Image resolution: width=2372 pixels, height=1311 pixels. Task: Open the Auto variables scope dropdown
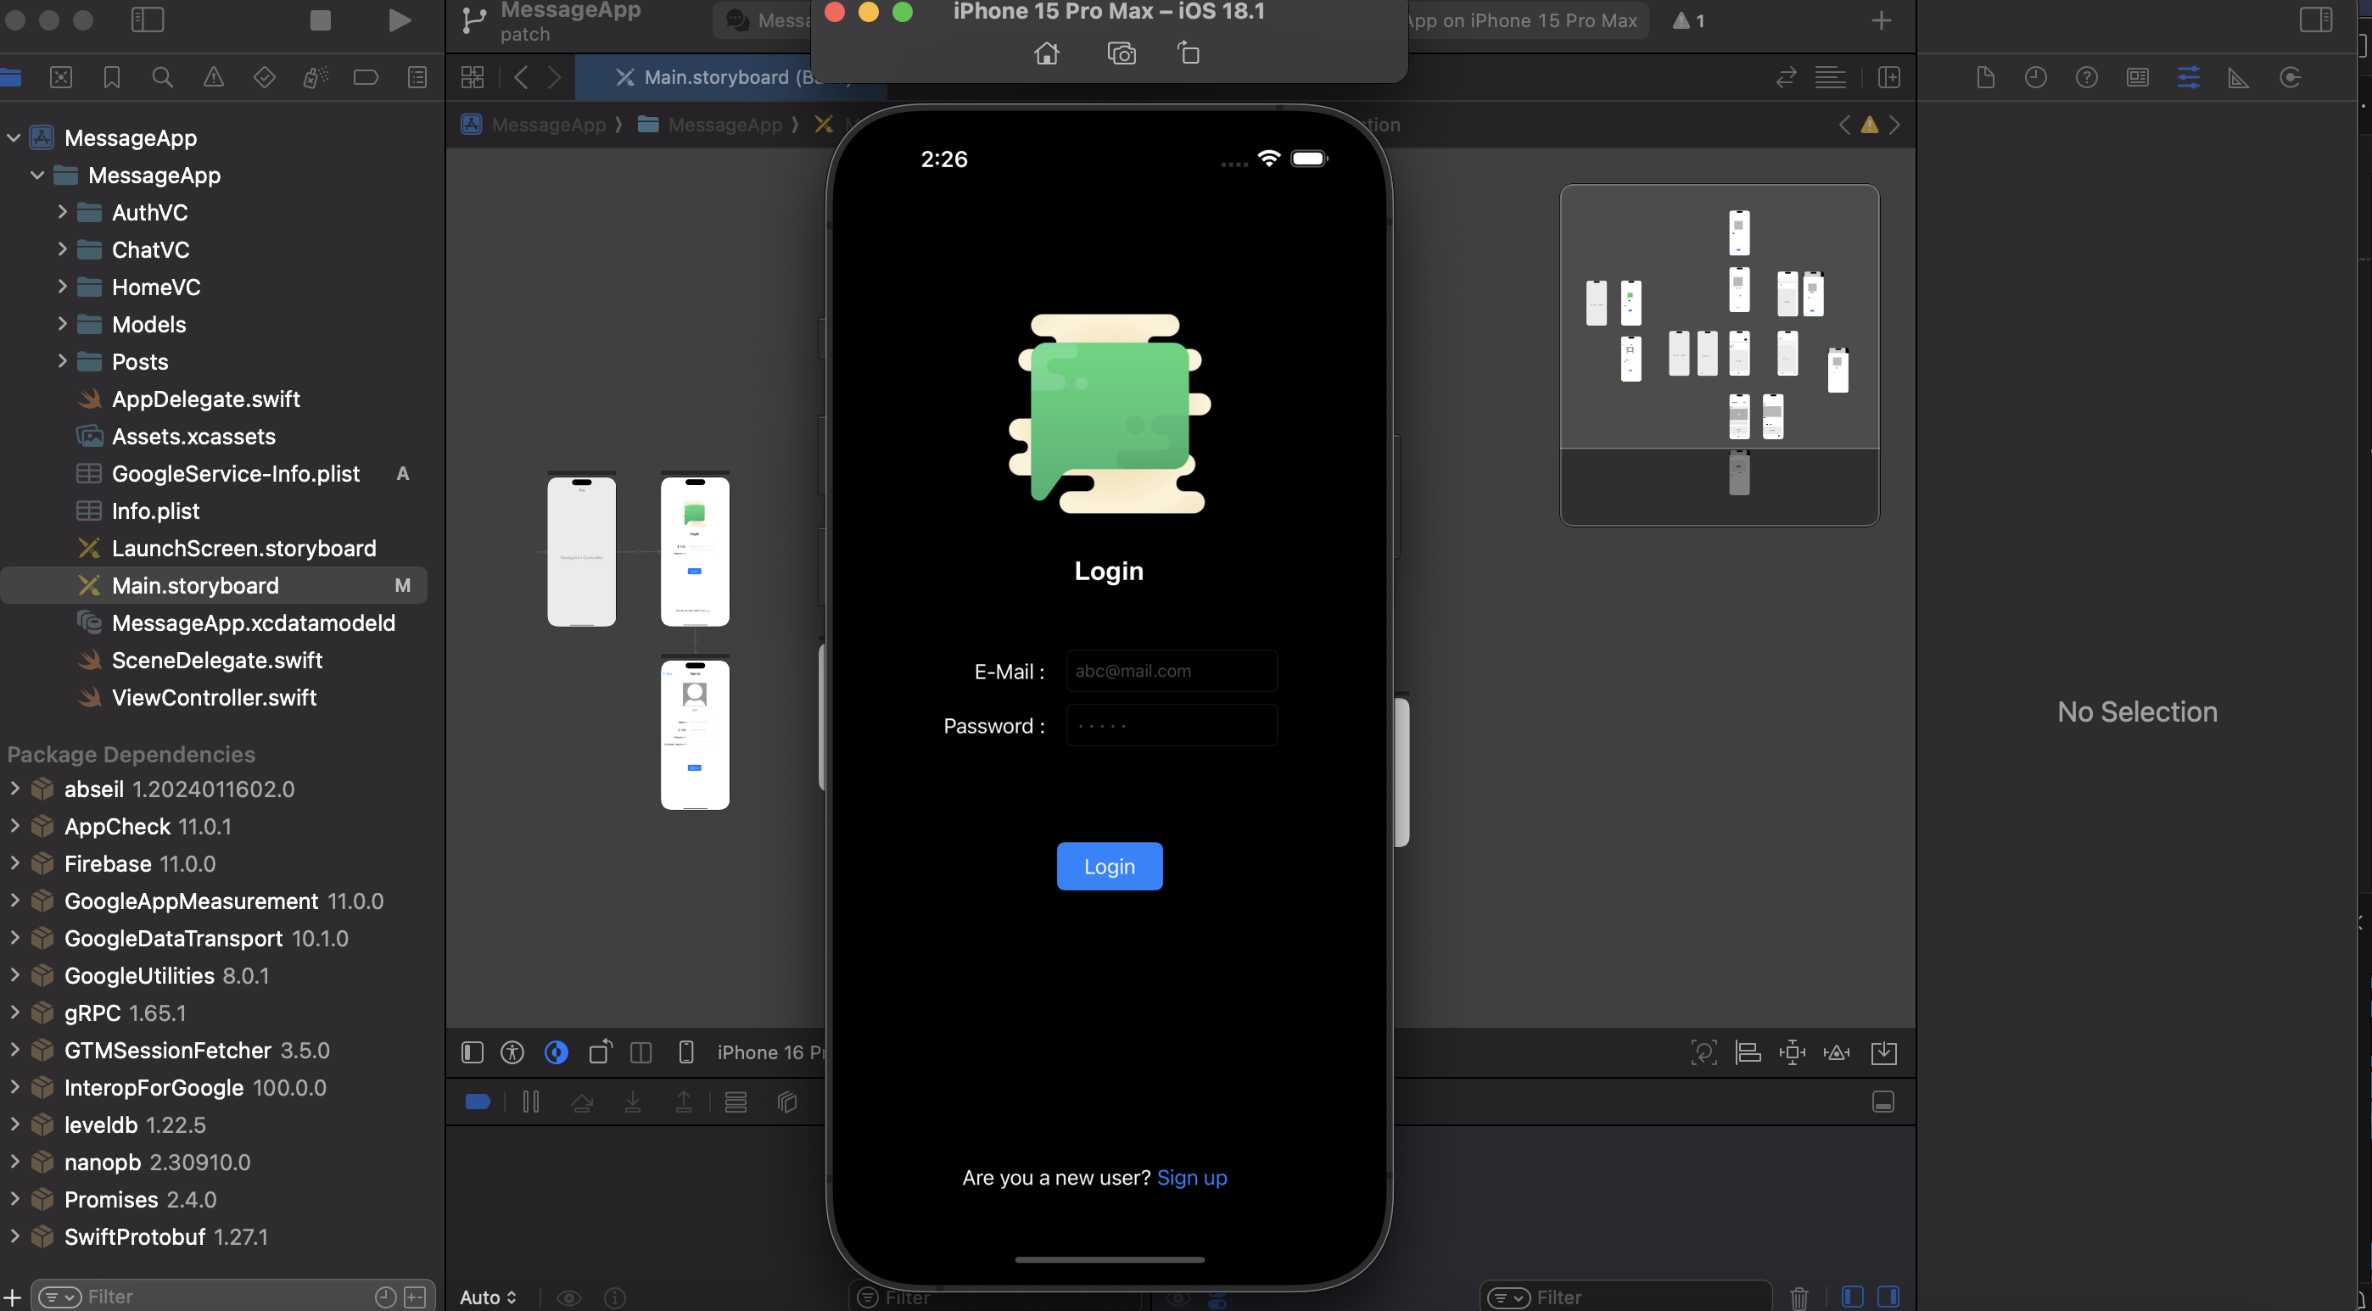click(x=488, y=1297)
